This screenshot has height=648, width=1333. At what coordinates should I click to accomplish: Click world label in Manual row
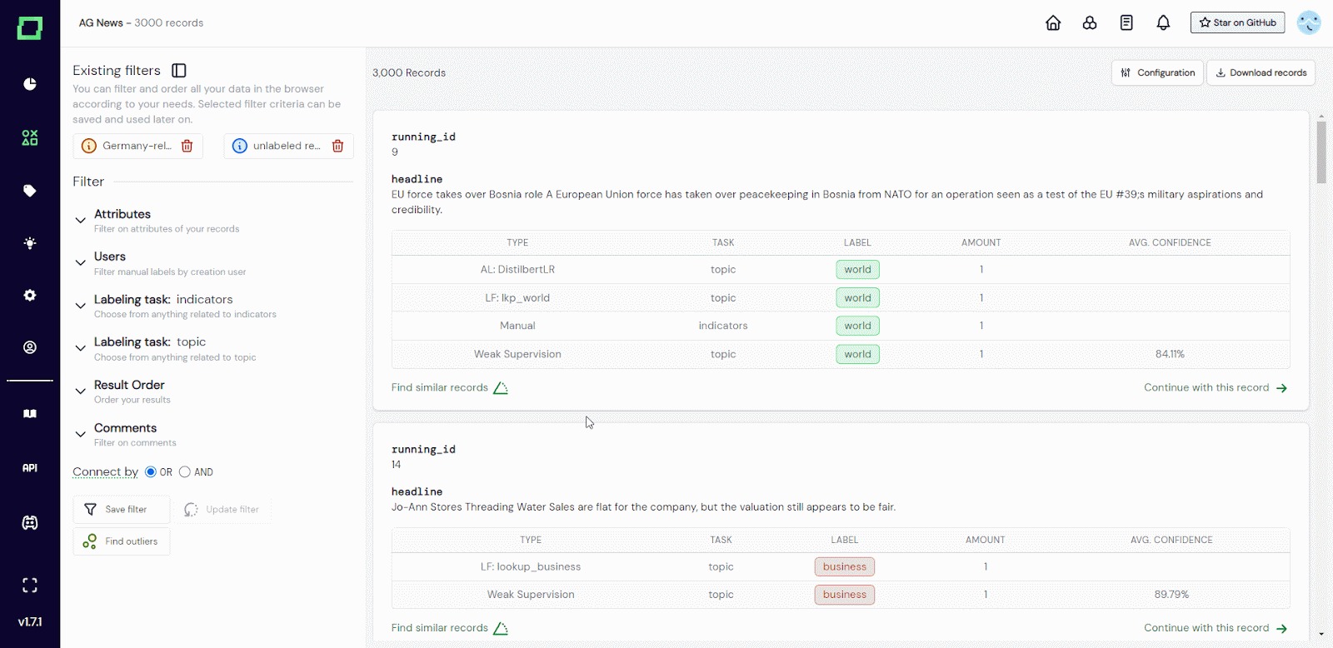click(857, 326)
